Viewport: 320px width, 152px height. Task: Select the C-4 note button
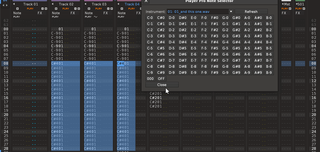[150, 42]
